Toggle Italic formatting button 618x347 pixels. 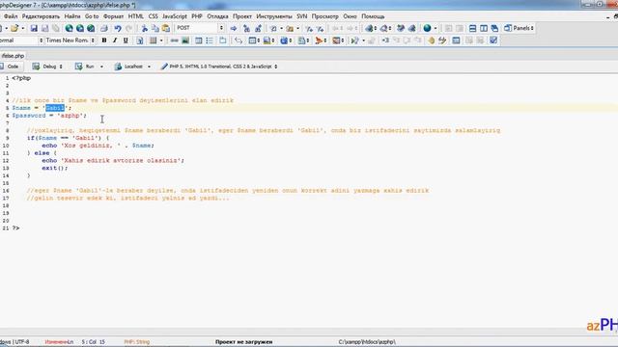tap(115, 40)
